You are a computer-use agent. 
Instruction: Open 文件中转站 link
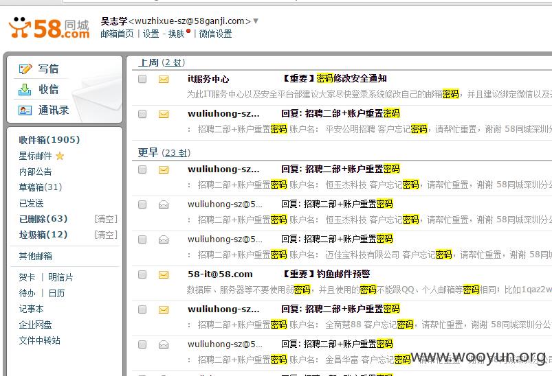click(39, 340)
